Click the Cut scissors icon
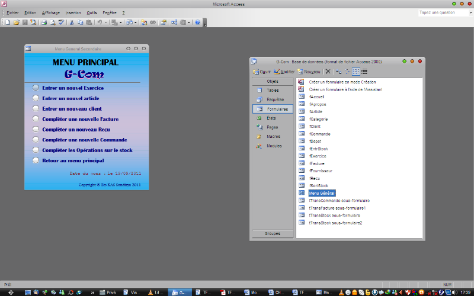 [x=72, y=22]
